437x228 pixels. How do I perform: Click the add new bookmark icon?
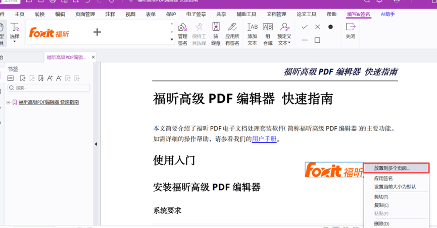(23, 78)
